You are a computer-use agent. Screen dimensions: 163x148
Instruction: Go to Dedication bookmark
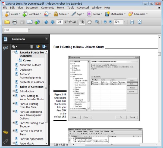pyautogui.click(x=26, y=70)
